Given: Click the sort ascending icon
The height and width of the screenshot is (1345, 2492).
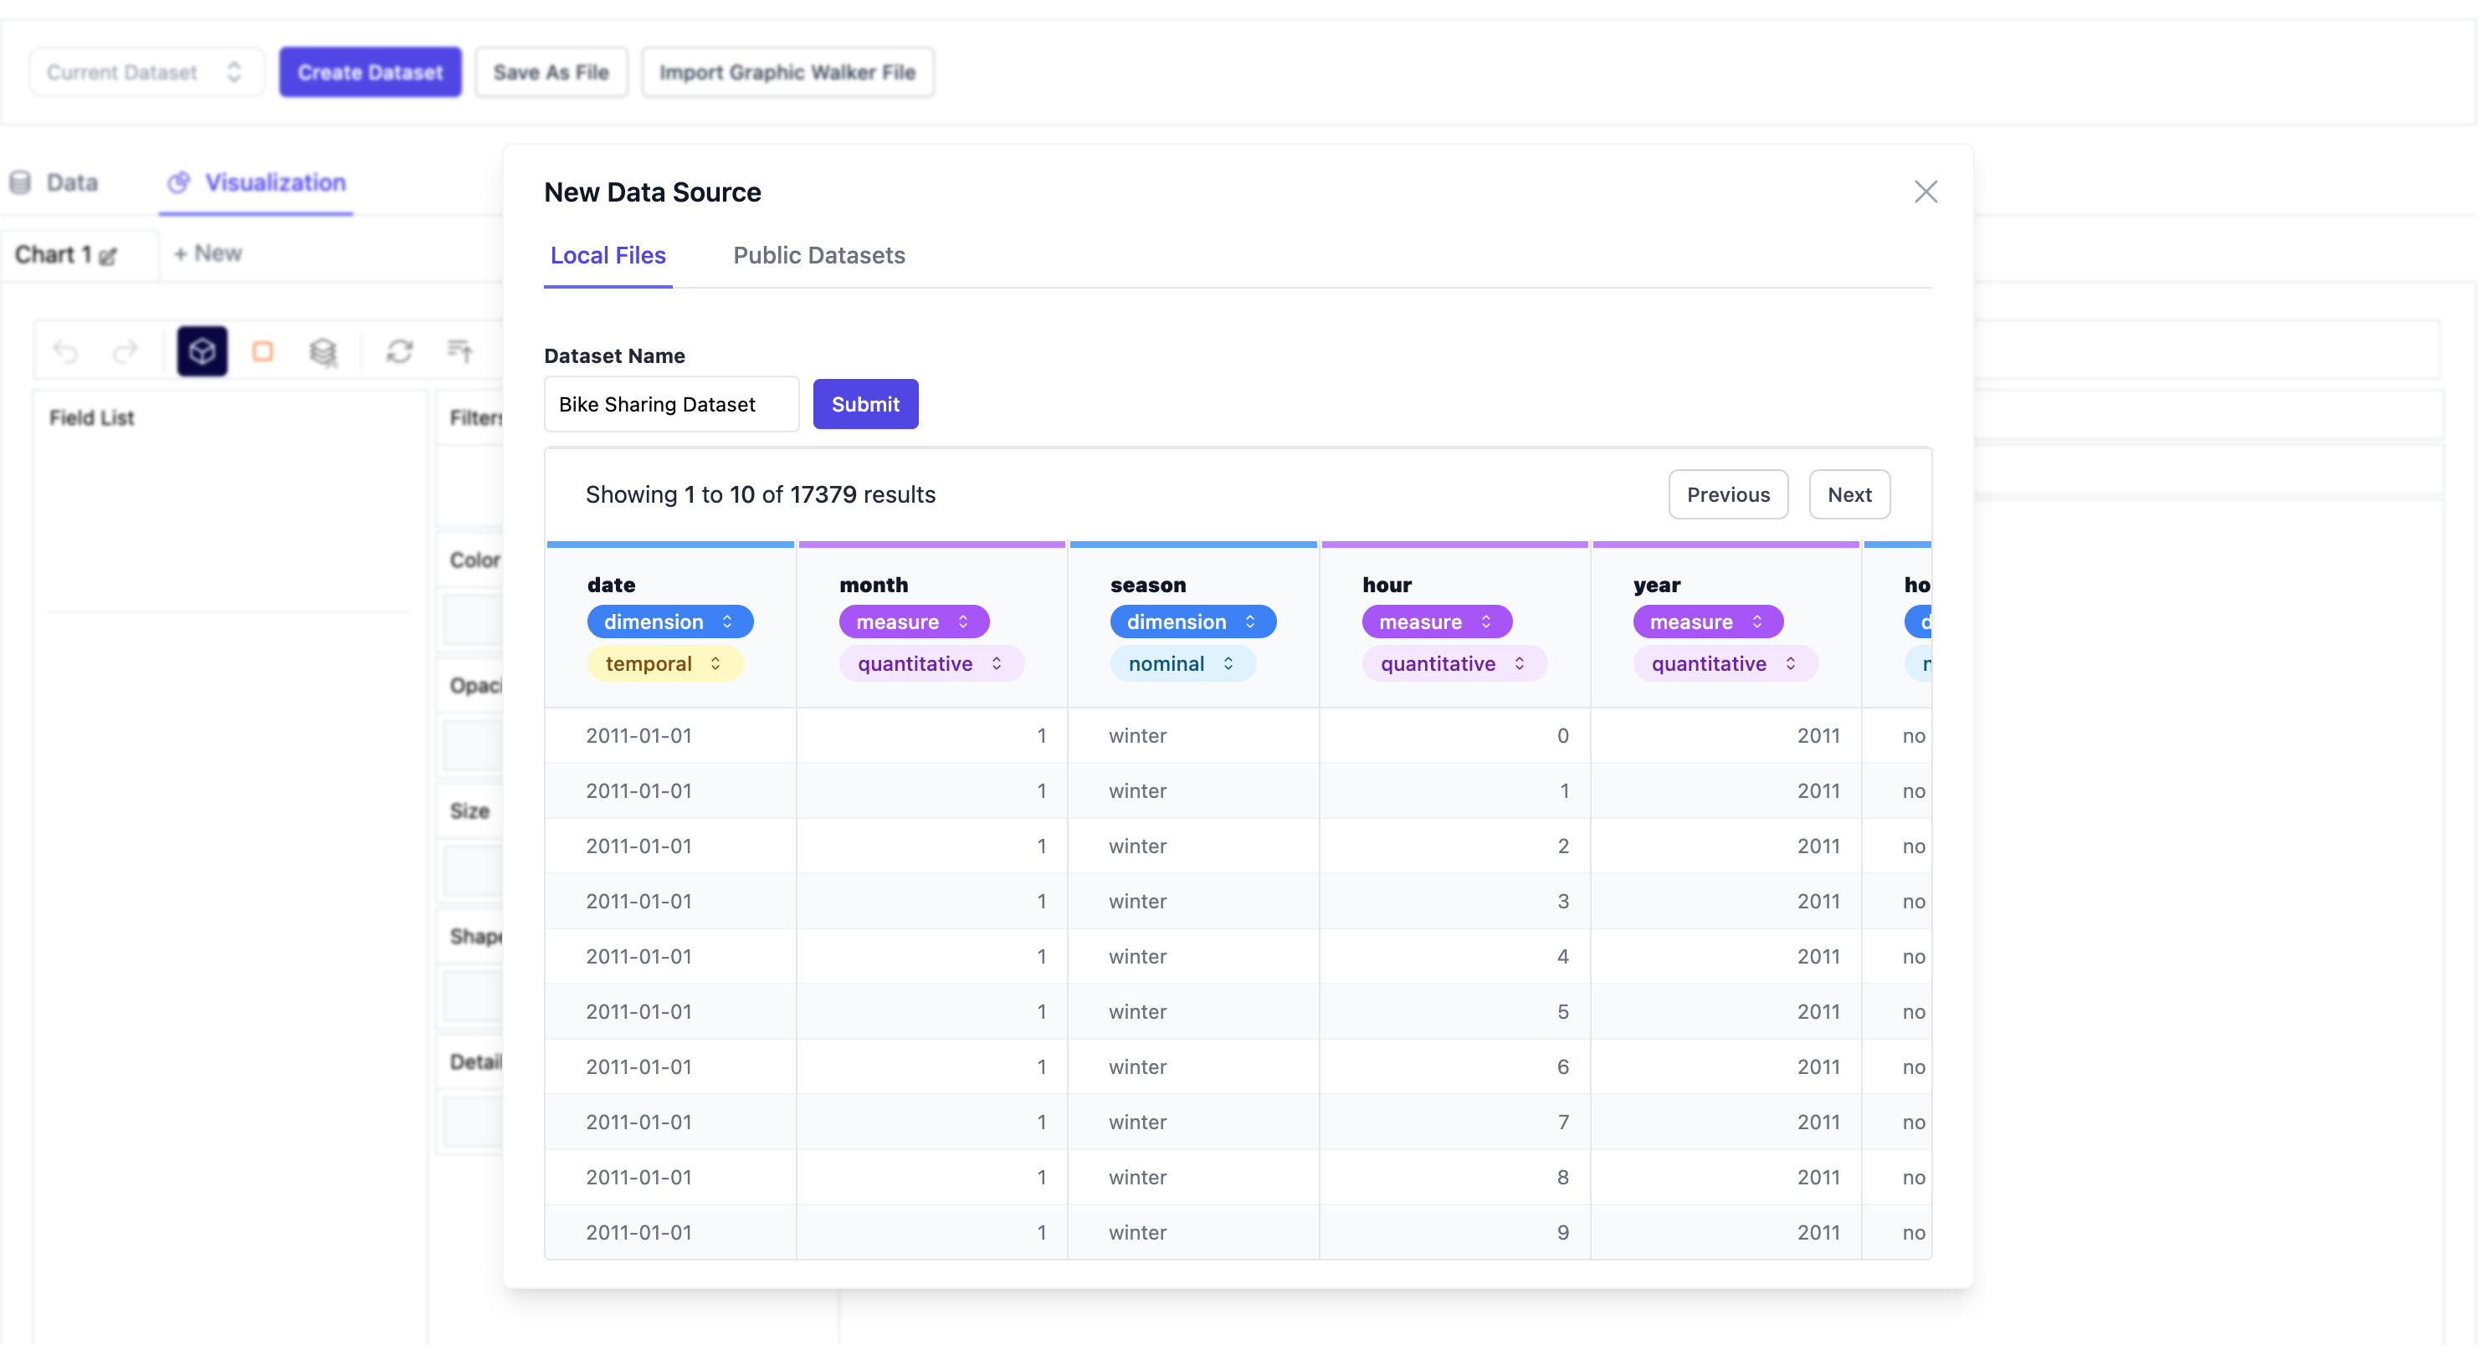Looking at the screenshot, I should pyautogui.click(x=460, y=351).
